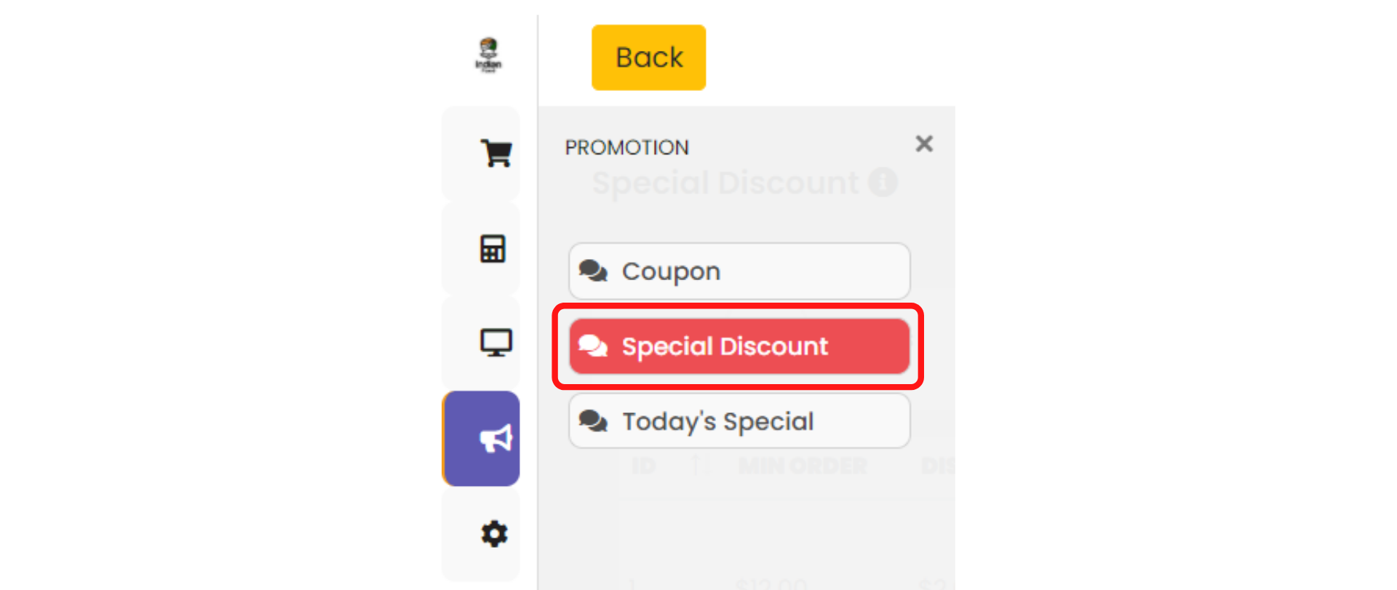Click the MIN ORDER column header
The image size is (1397, 590).
point(803,466)
